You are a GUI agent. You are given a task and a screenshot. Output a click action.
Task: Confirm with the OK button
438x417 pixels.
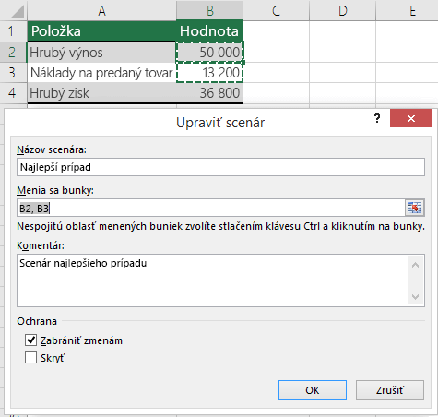[313, 390]
